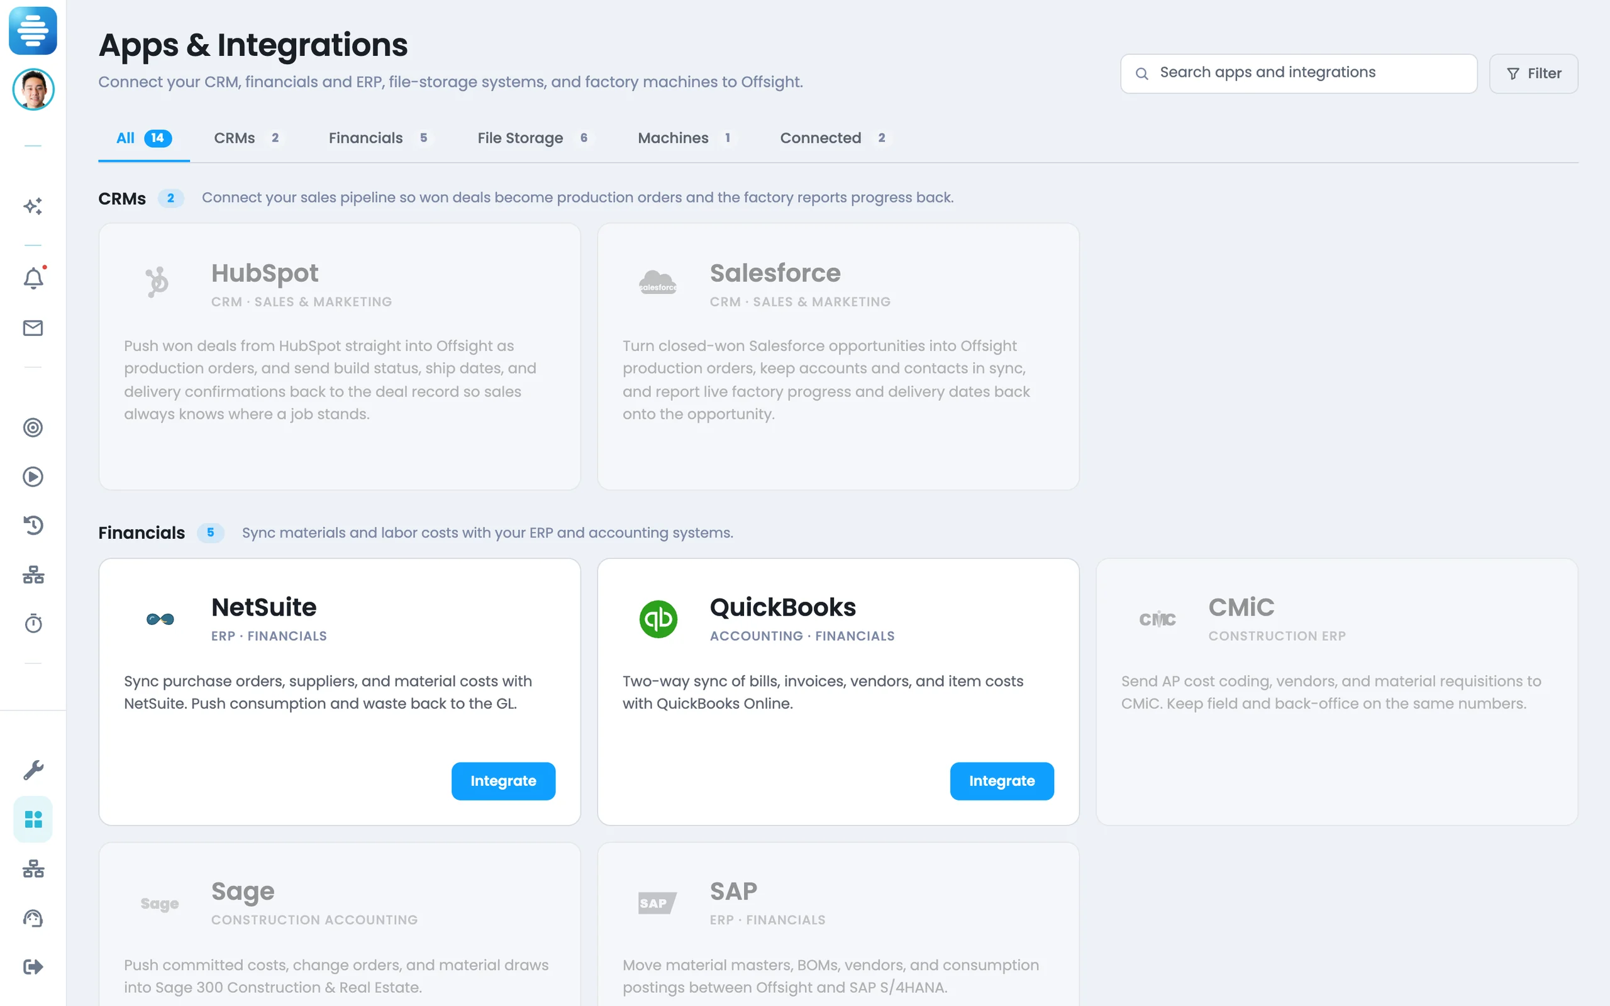Click the SAP card title
Image resolution: width=1610 pixels, height=1006 pixels.
tap(733, 892)
